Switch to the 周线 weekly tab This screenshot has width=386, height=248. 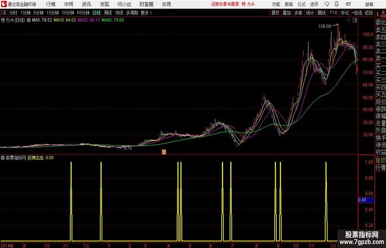108,13
